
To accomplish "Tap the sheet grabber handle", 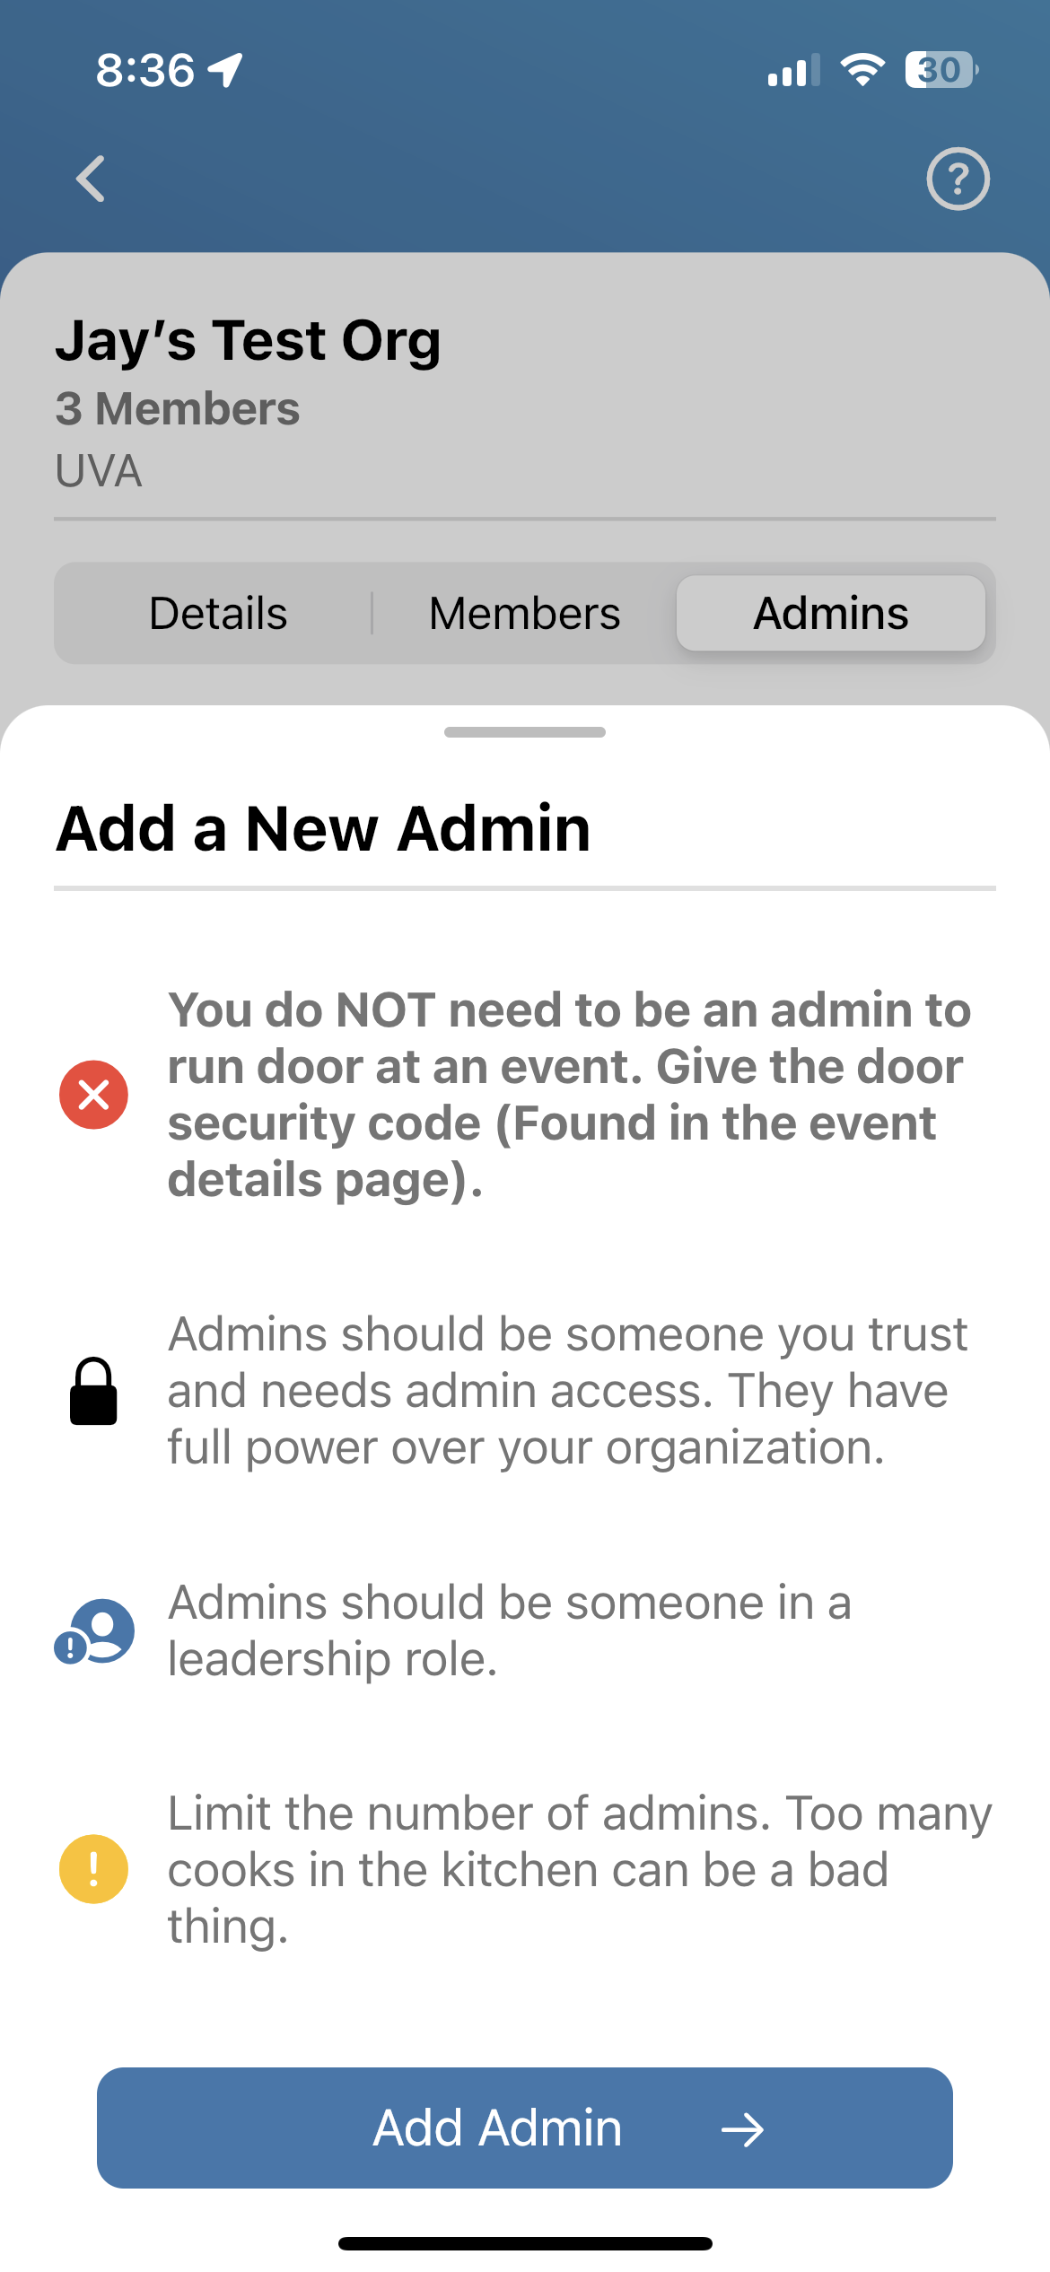I will click(525, 732).
